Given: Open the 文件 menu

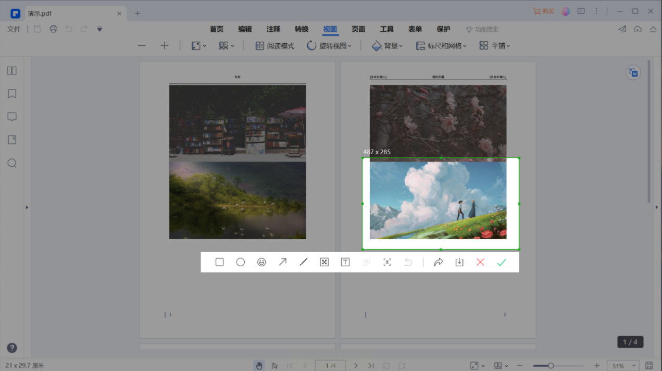Looking at the screenshot, I should (x=14, y=29).
